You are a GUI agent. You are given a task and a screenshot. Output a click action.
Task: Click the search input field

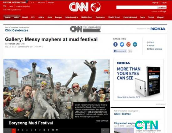click(137, 7)
